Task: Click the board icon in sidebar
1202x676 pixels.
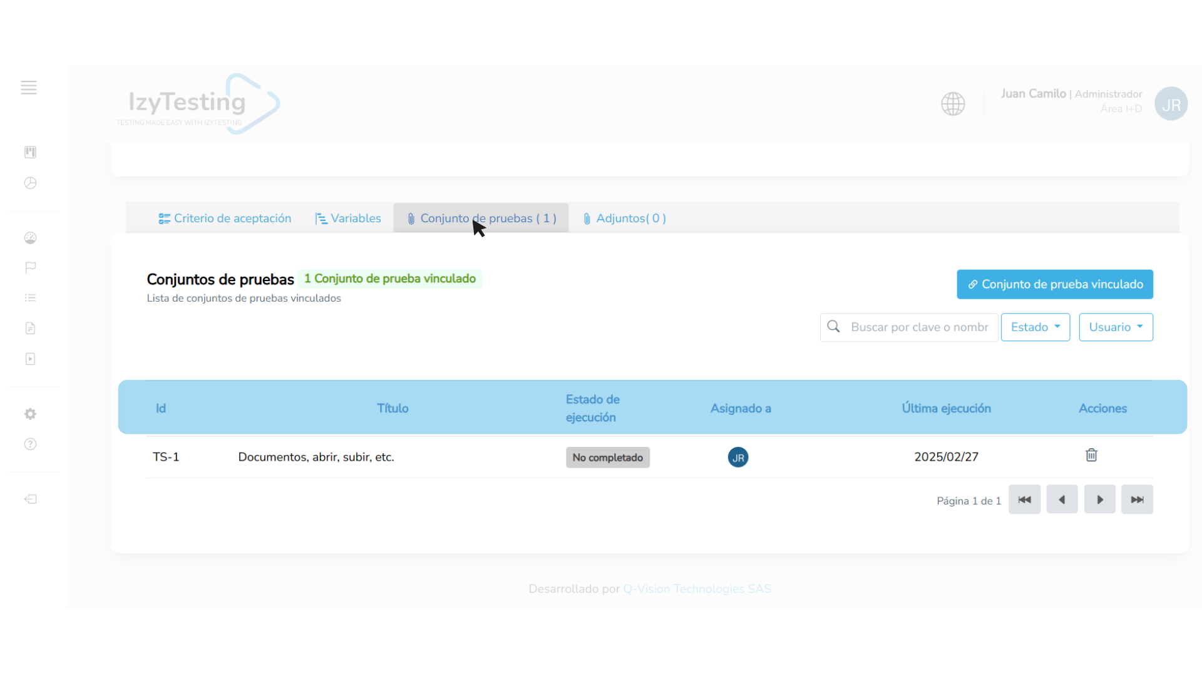Action: (30, 152)
